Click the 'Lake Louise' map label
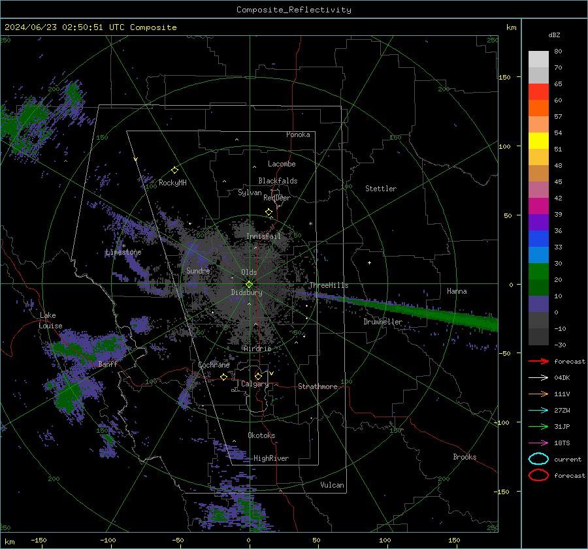Viewport: 588px width, 549px height. point(50,321)
